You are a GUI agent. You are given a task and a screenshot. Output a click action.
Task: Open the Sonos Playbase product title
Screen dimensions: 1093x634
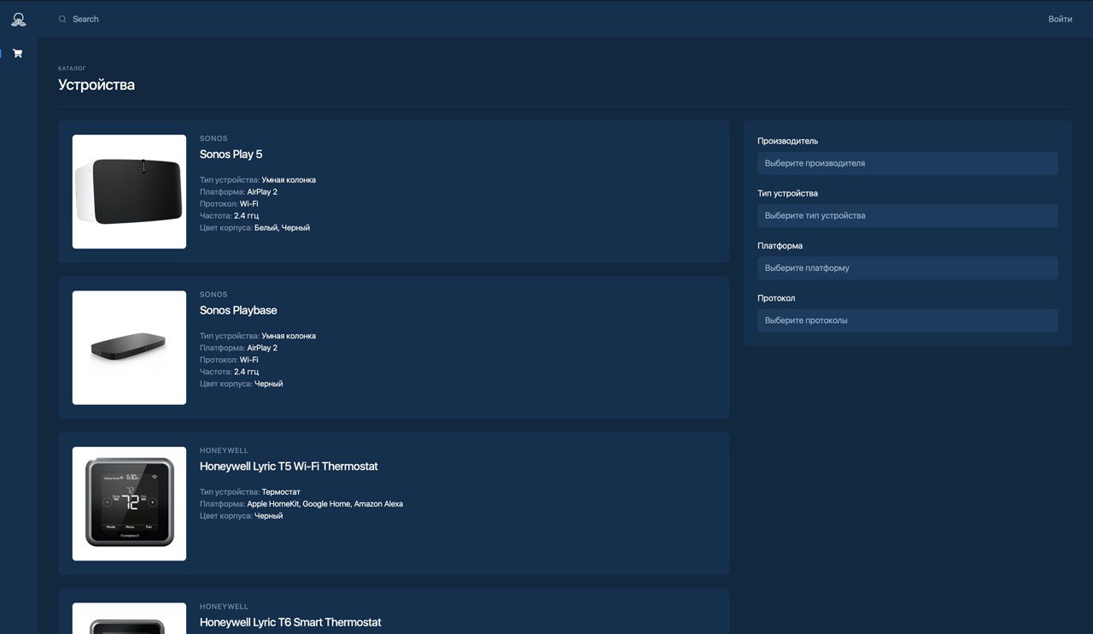tap(238, 310)
